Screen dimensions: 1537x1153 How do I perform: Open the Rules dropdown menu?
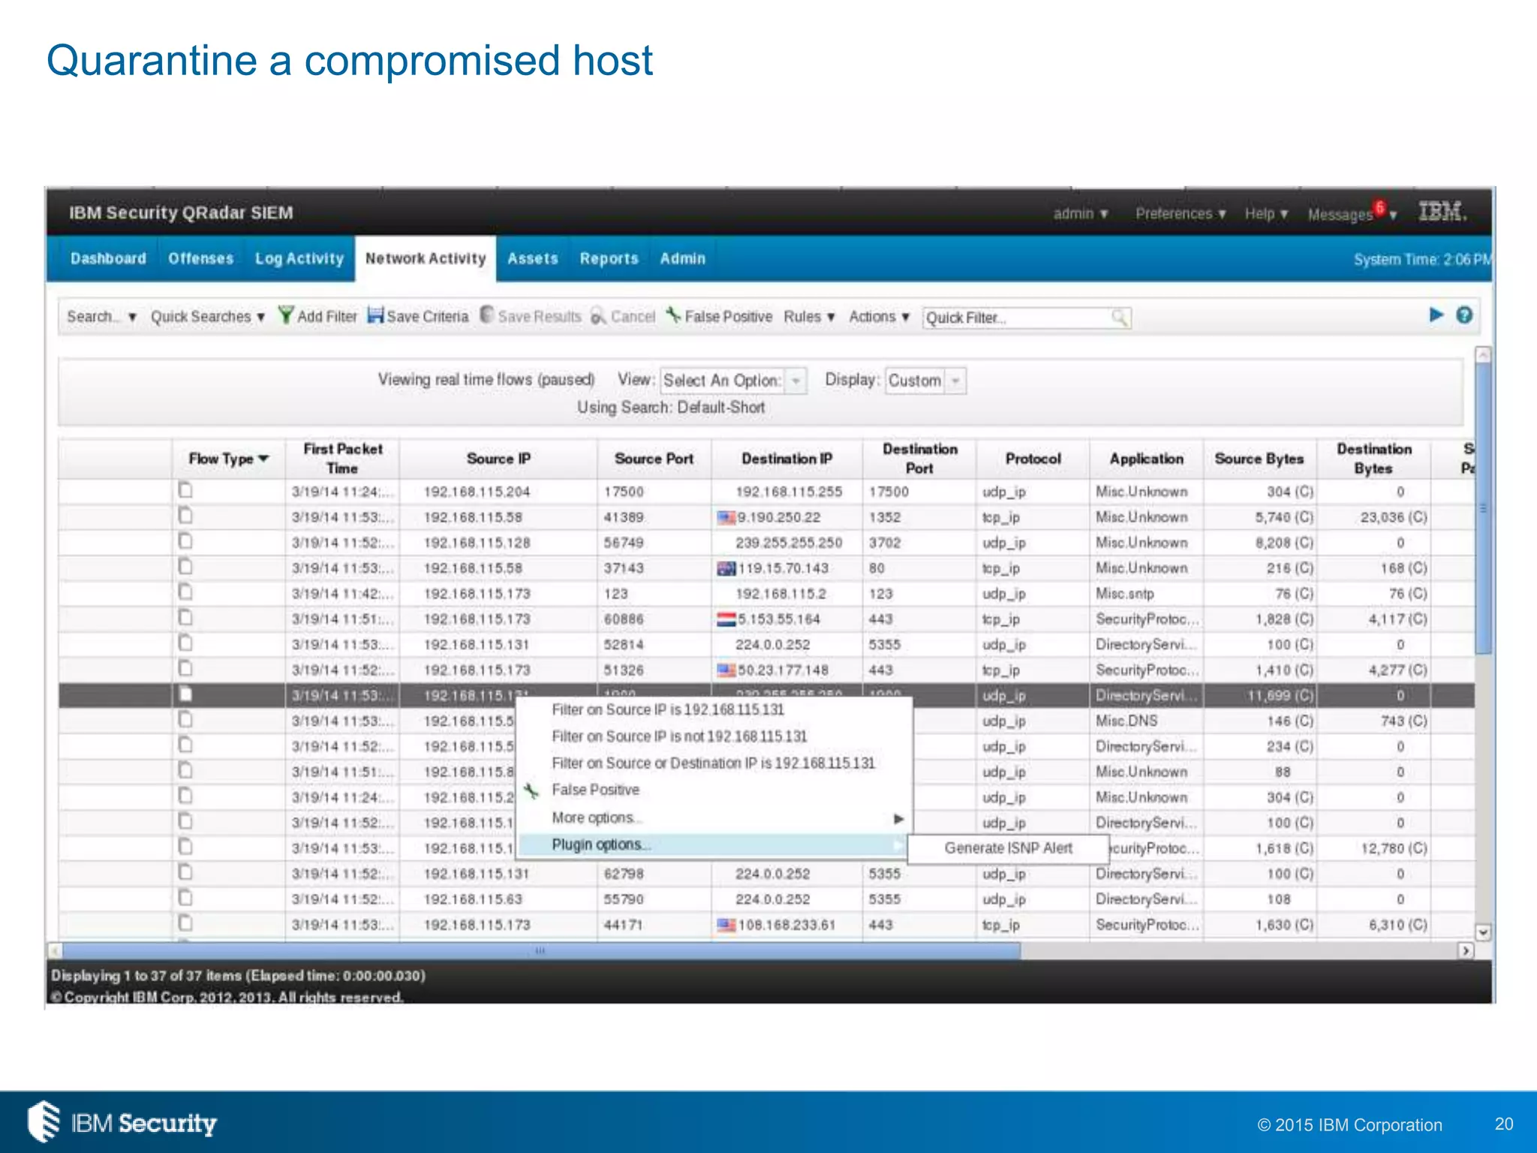coord(810,317)
